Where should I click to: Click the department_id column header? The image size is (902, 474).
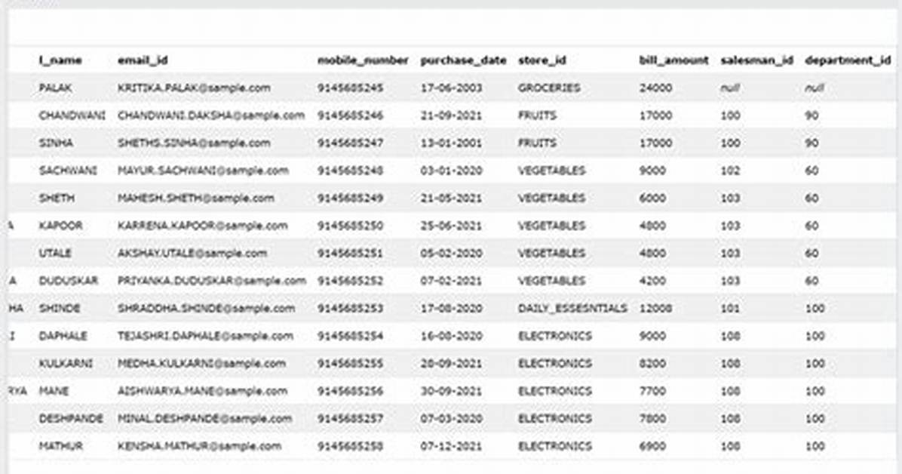848,60
